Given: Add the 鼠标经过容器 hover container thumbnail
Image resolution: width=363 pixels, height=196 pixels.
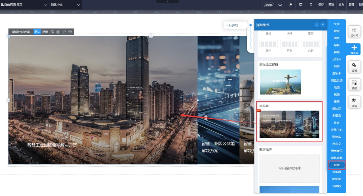Looking at the screenshot, I should (280, 82).
